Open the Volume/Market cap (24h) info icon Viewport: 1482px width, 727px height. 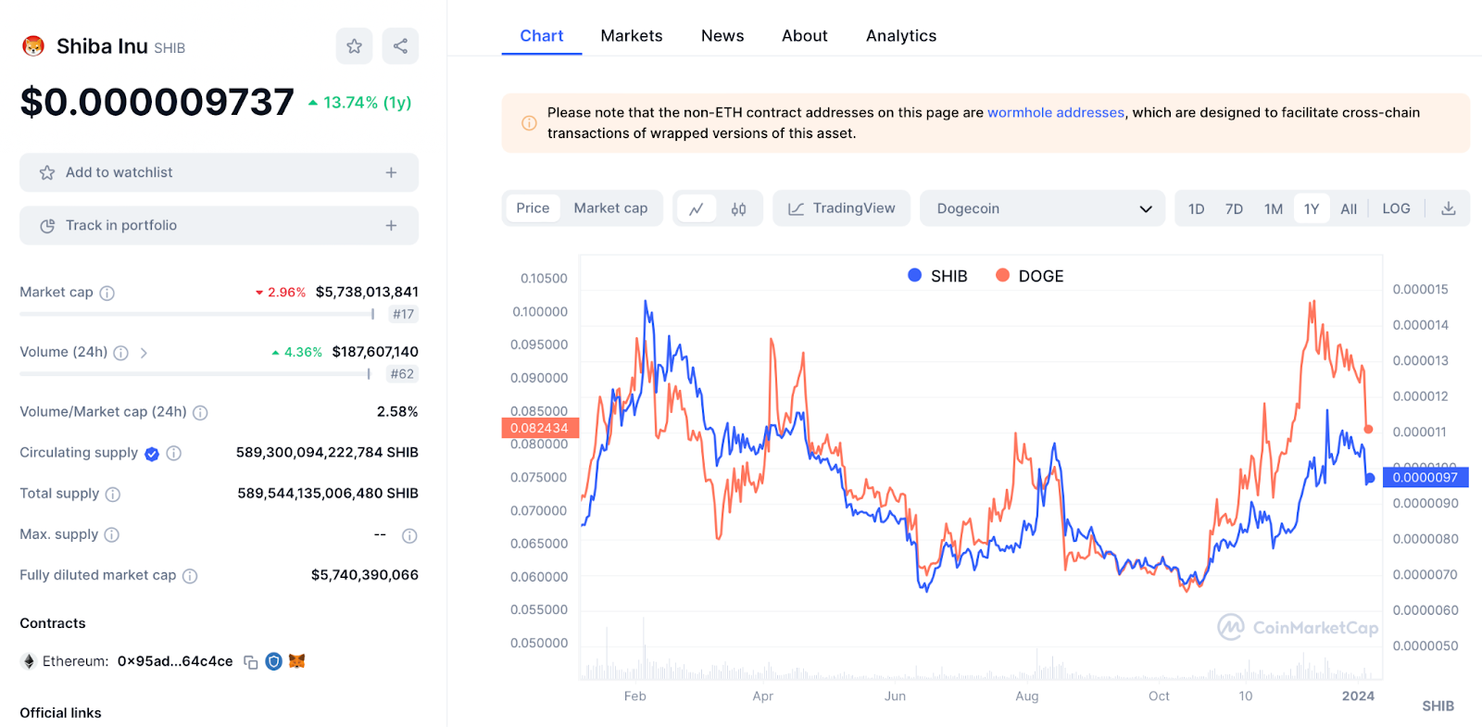click(200, 412)
